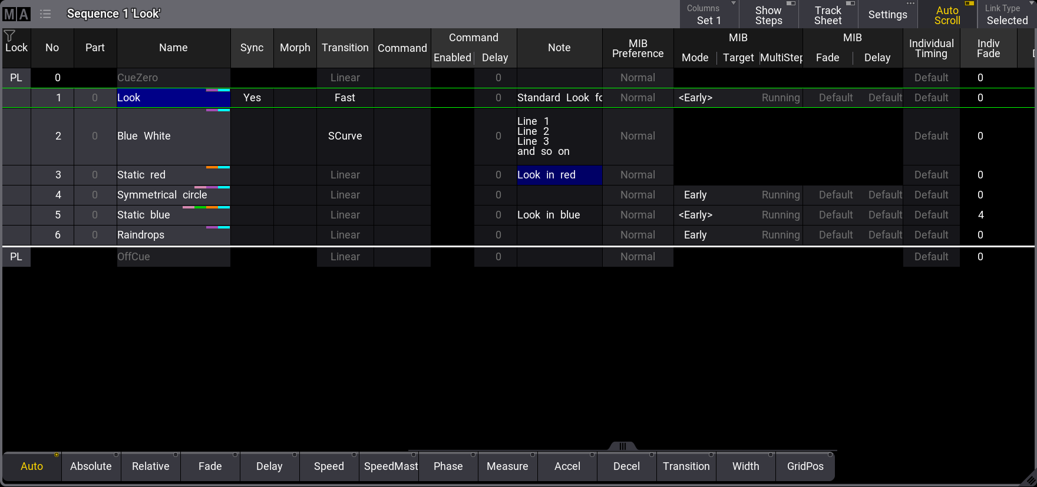Click the GridPos layer button

805,466
